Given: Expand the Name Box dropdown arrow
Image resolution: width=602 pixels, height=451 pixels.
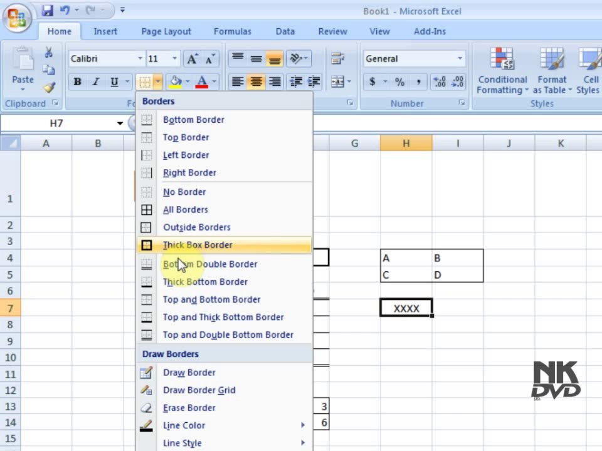Looking at the screenshot, I should [120, 123].
